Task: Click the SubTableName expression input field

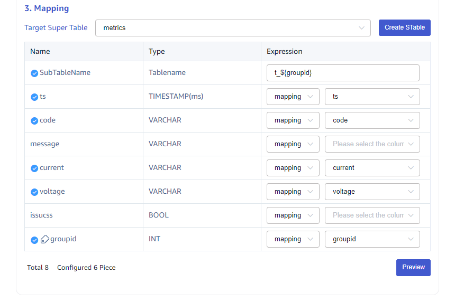Action: 343,73
